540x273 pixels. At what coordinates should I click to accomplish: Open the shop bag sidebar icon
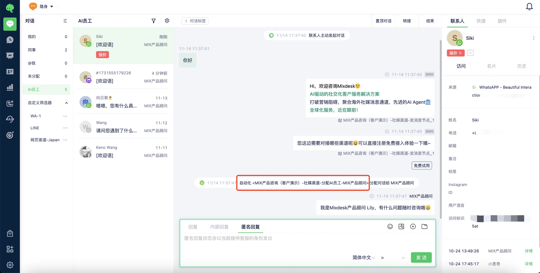[x=10, y=233]
